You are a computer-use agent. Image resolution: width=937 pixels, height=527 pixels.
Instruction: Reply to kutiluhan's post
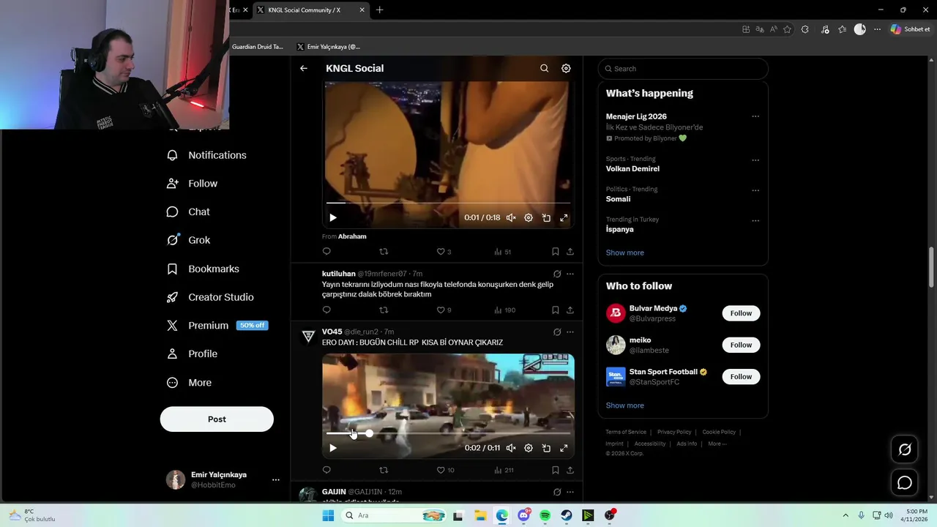pyautogui.click(x=326, y=310)
